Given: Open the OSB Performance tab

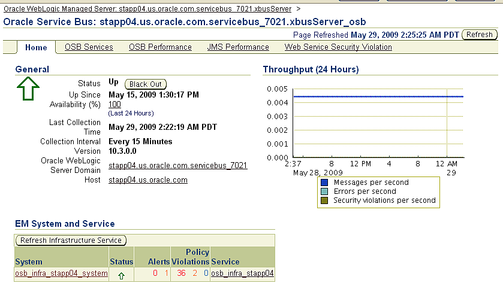Looking at the screenshot, I should coord(160,47).
